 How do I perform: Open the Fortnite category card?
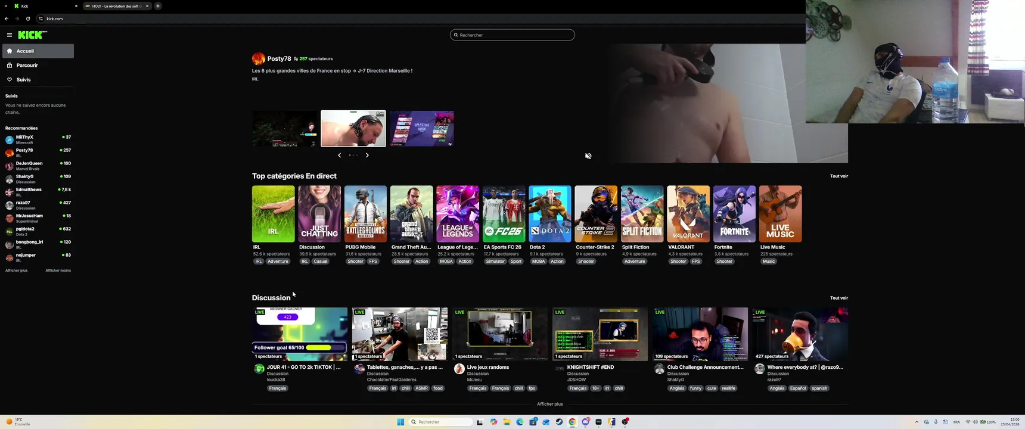click(x=735, y=214)
